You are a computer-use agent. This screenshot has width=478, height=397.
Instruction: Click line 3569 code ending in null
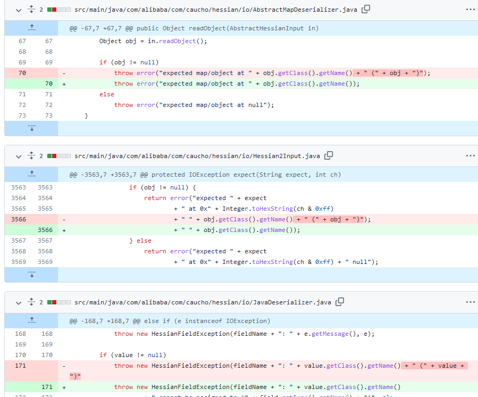pyautogui.click(x=276, y=262)
